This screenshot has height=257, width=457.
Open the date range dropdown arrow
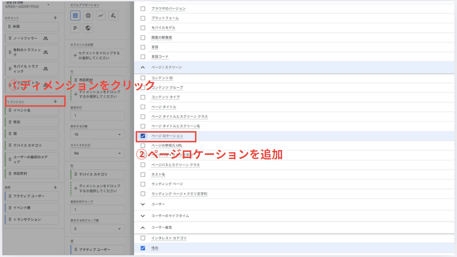[x=48, y=4]
